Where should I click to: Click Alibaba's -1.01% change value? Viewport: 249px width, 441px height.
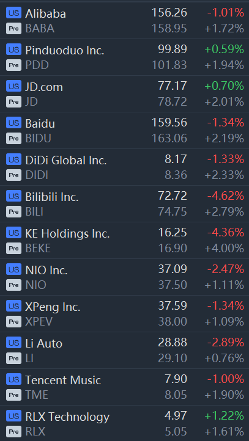tap(226, 13)
